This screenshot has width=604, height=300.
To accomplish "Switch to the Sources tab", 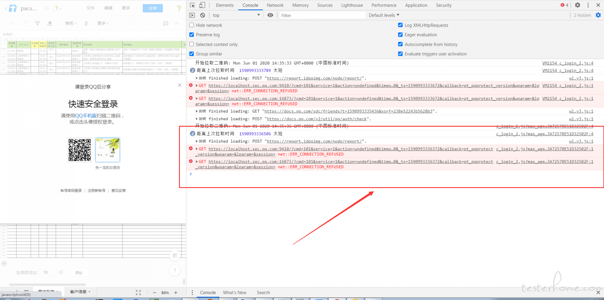I will (x=325, y=5).
